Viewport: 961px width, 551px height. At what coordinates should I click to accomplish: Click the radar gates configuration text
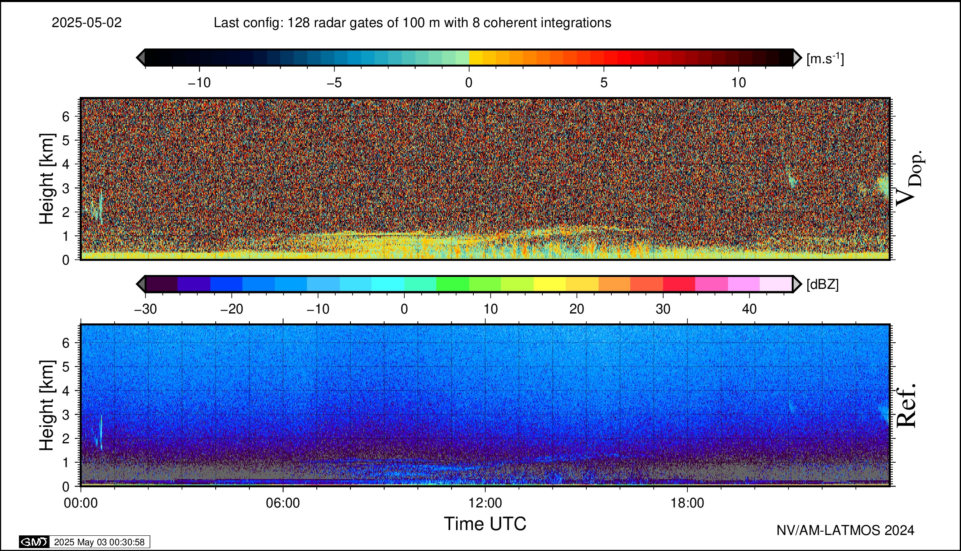(x=412, y=23)
